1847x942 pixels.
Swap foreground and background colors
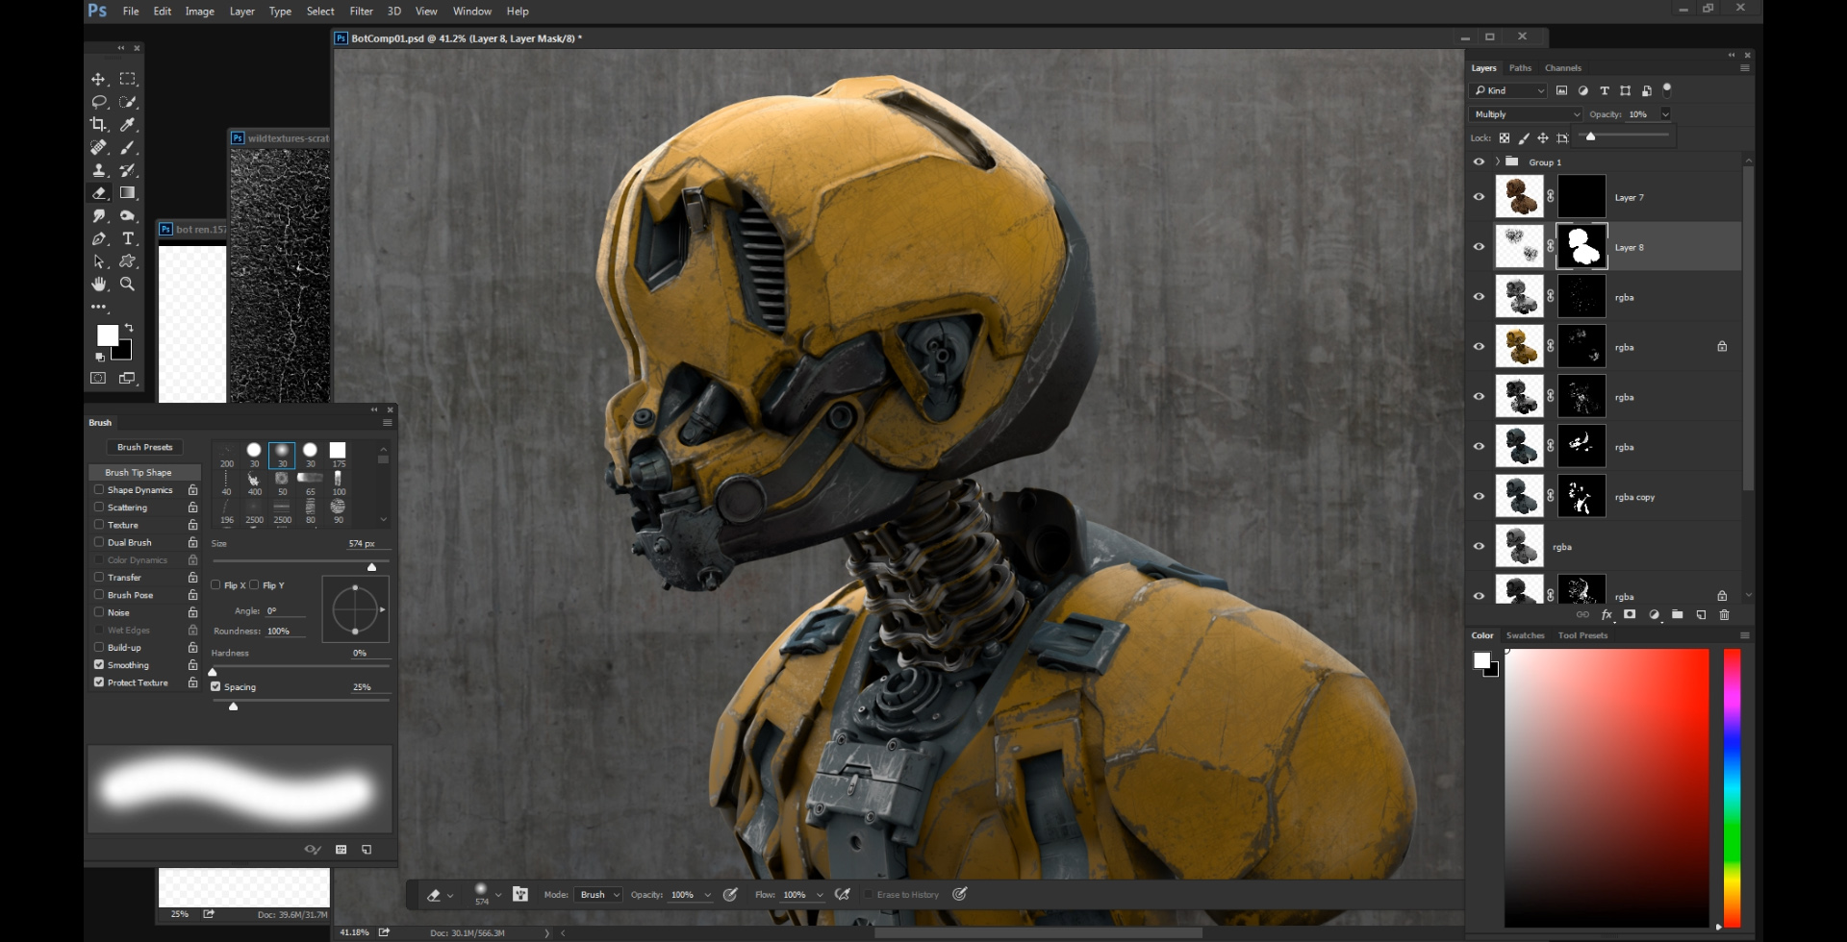tap(129, 329)
